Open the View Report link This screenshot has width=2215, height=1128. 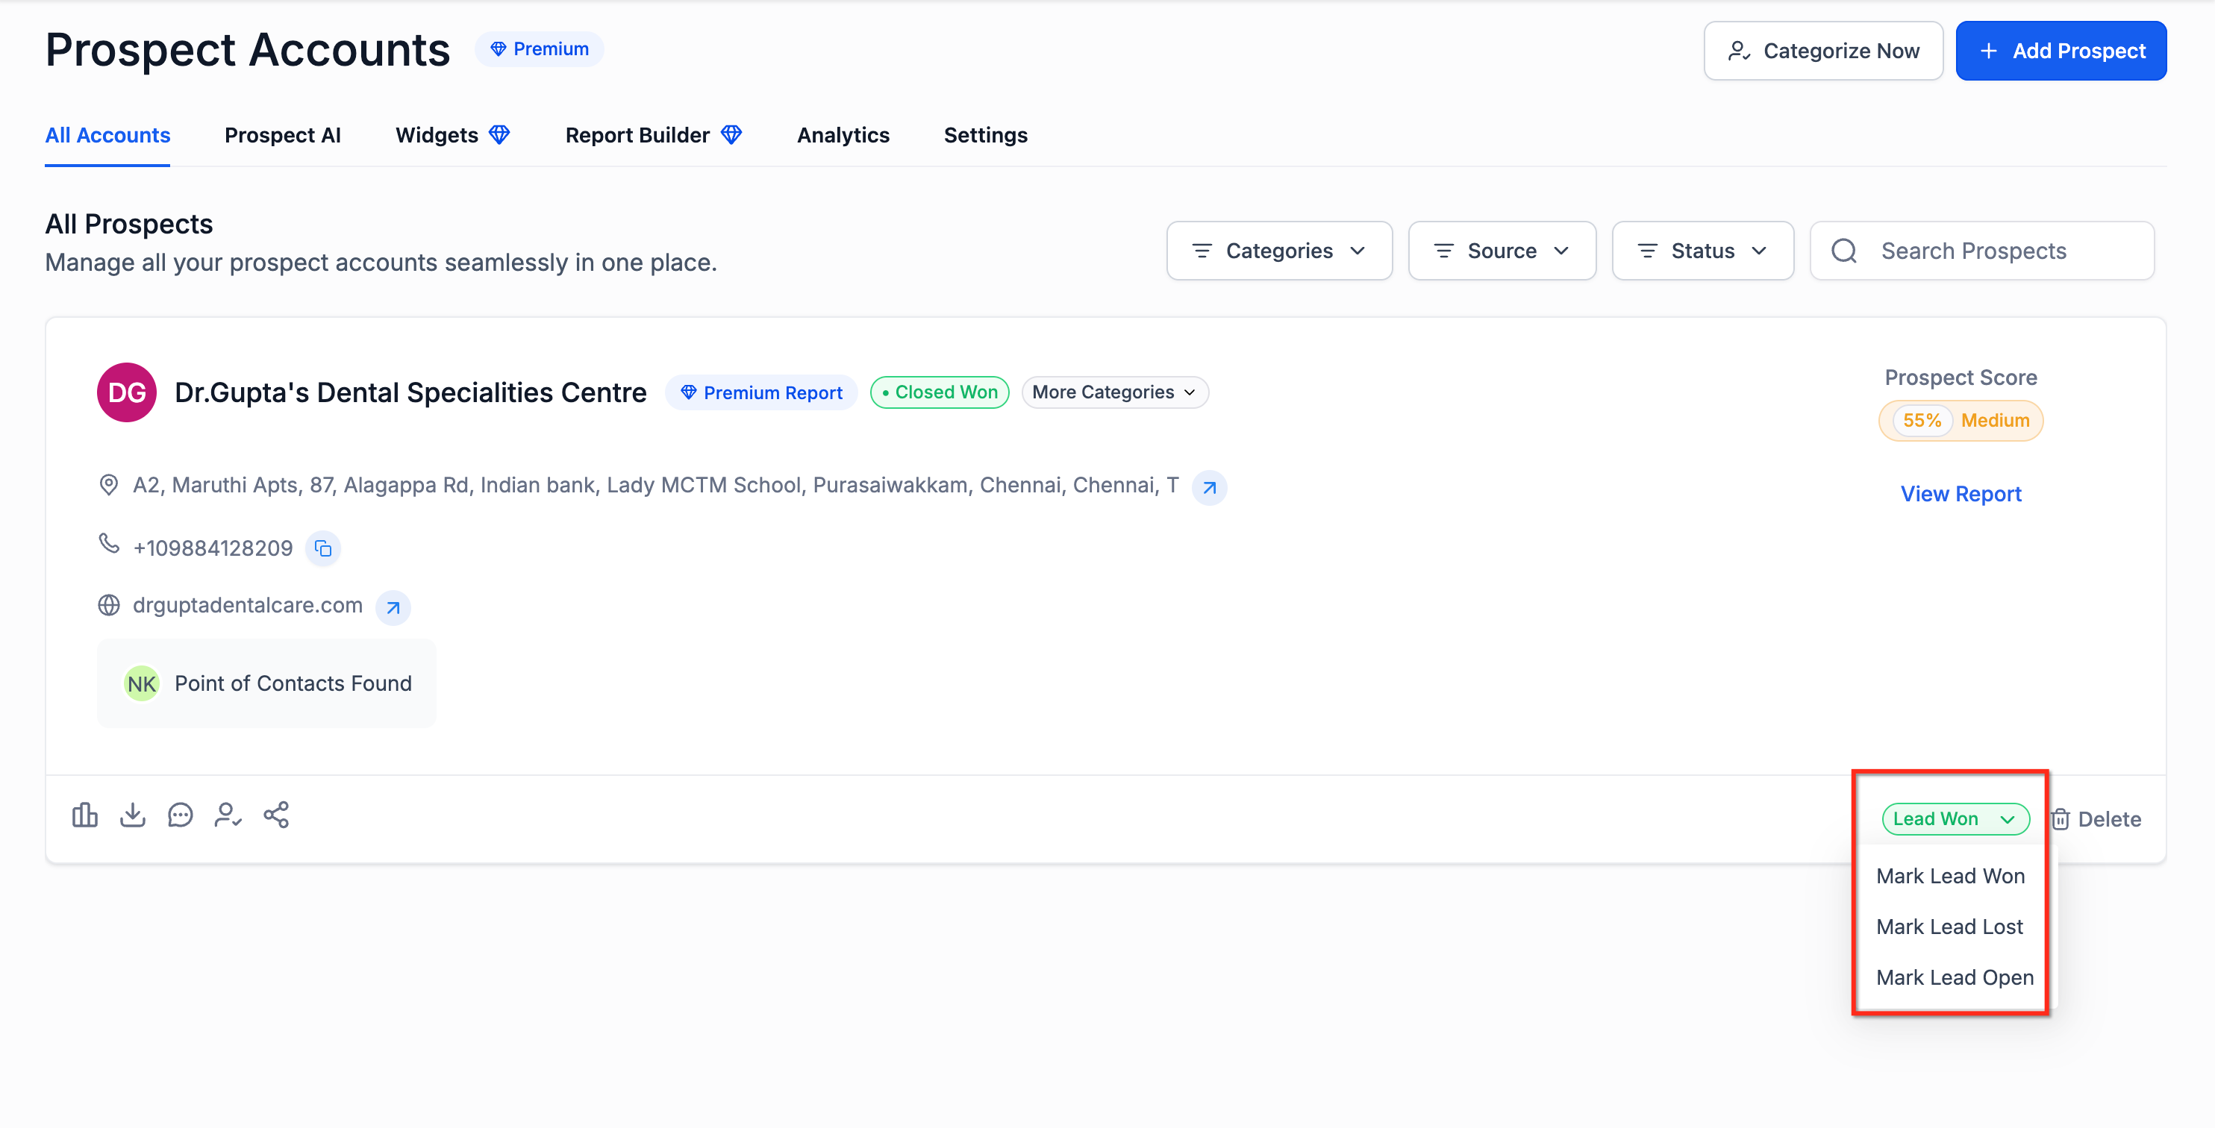tap(1961, 494)
